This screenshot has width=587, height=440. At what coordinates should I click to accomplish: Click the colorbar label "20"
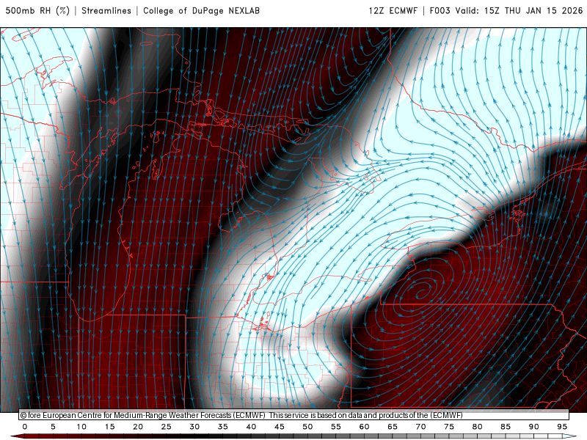coord(138,427)
